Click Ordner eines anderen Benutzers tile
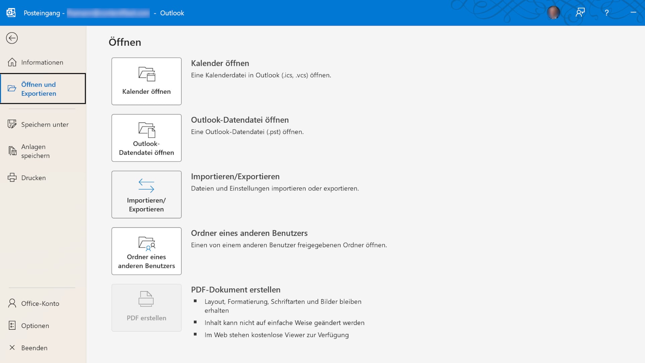 tap(146, 251)
